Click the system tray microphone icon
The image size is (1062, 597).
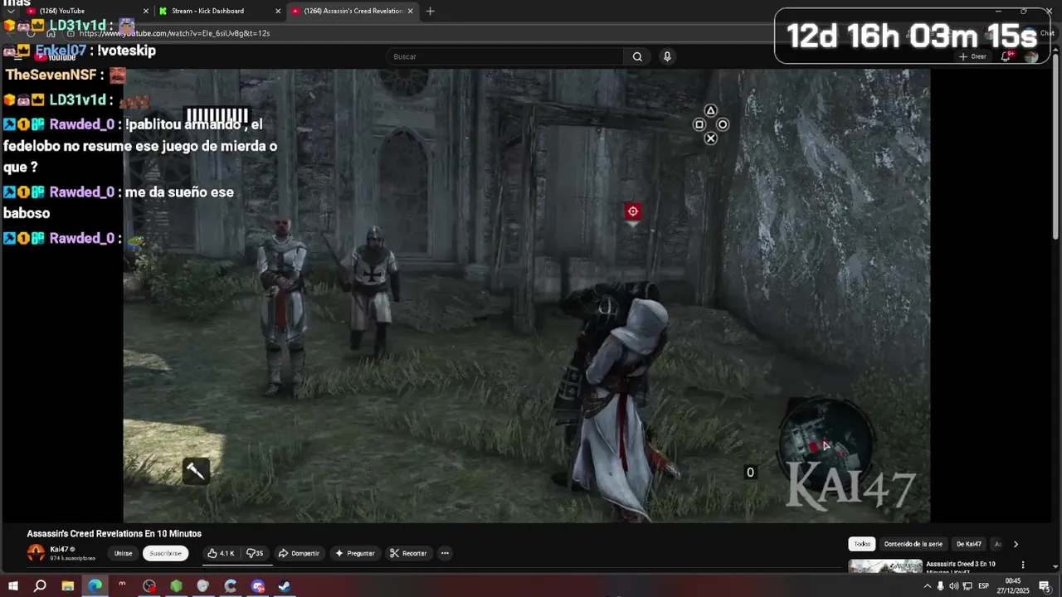click(940, 586)
